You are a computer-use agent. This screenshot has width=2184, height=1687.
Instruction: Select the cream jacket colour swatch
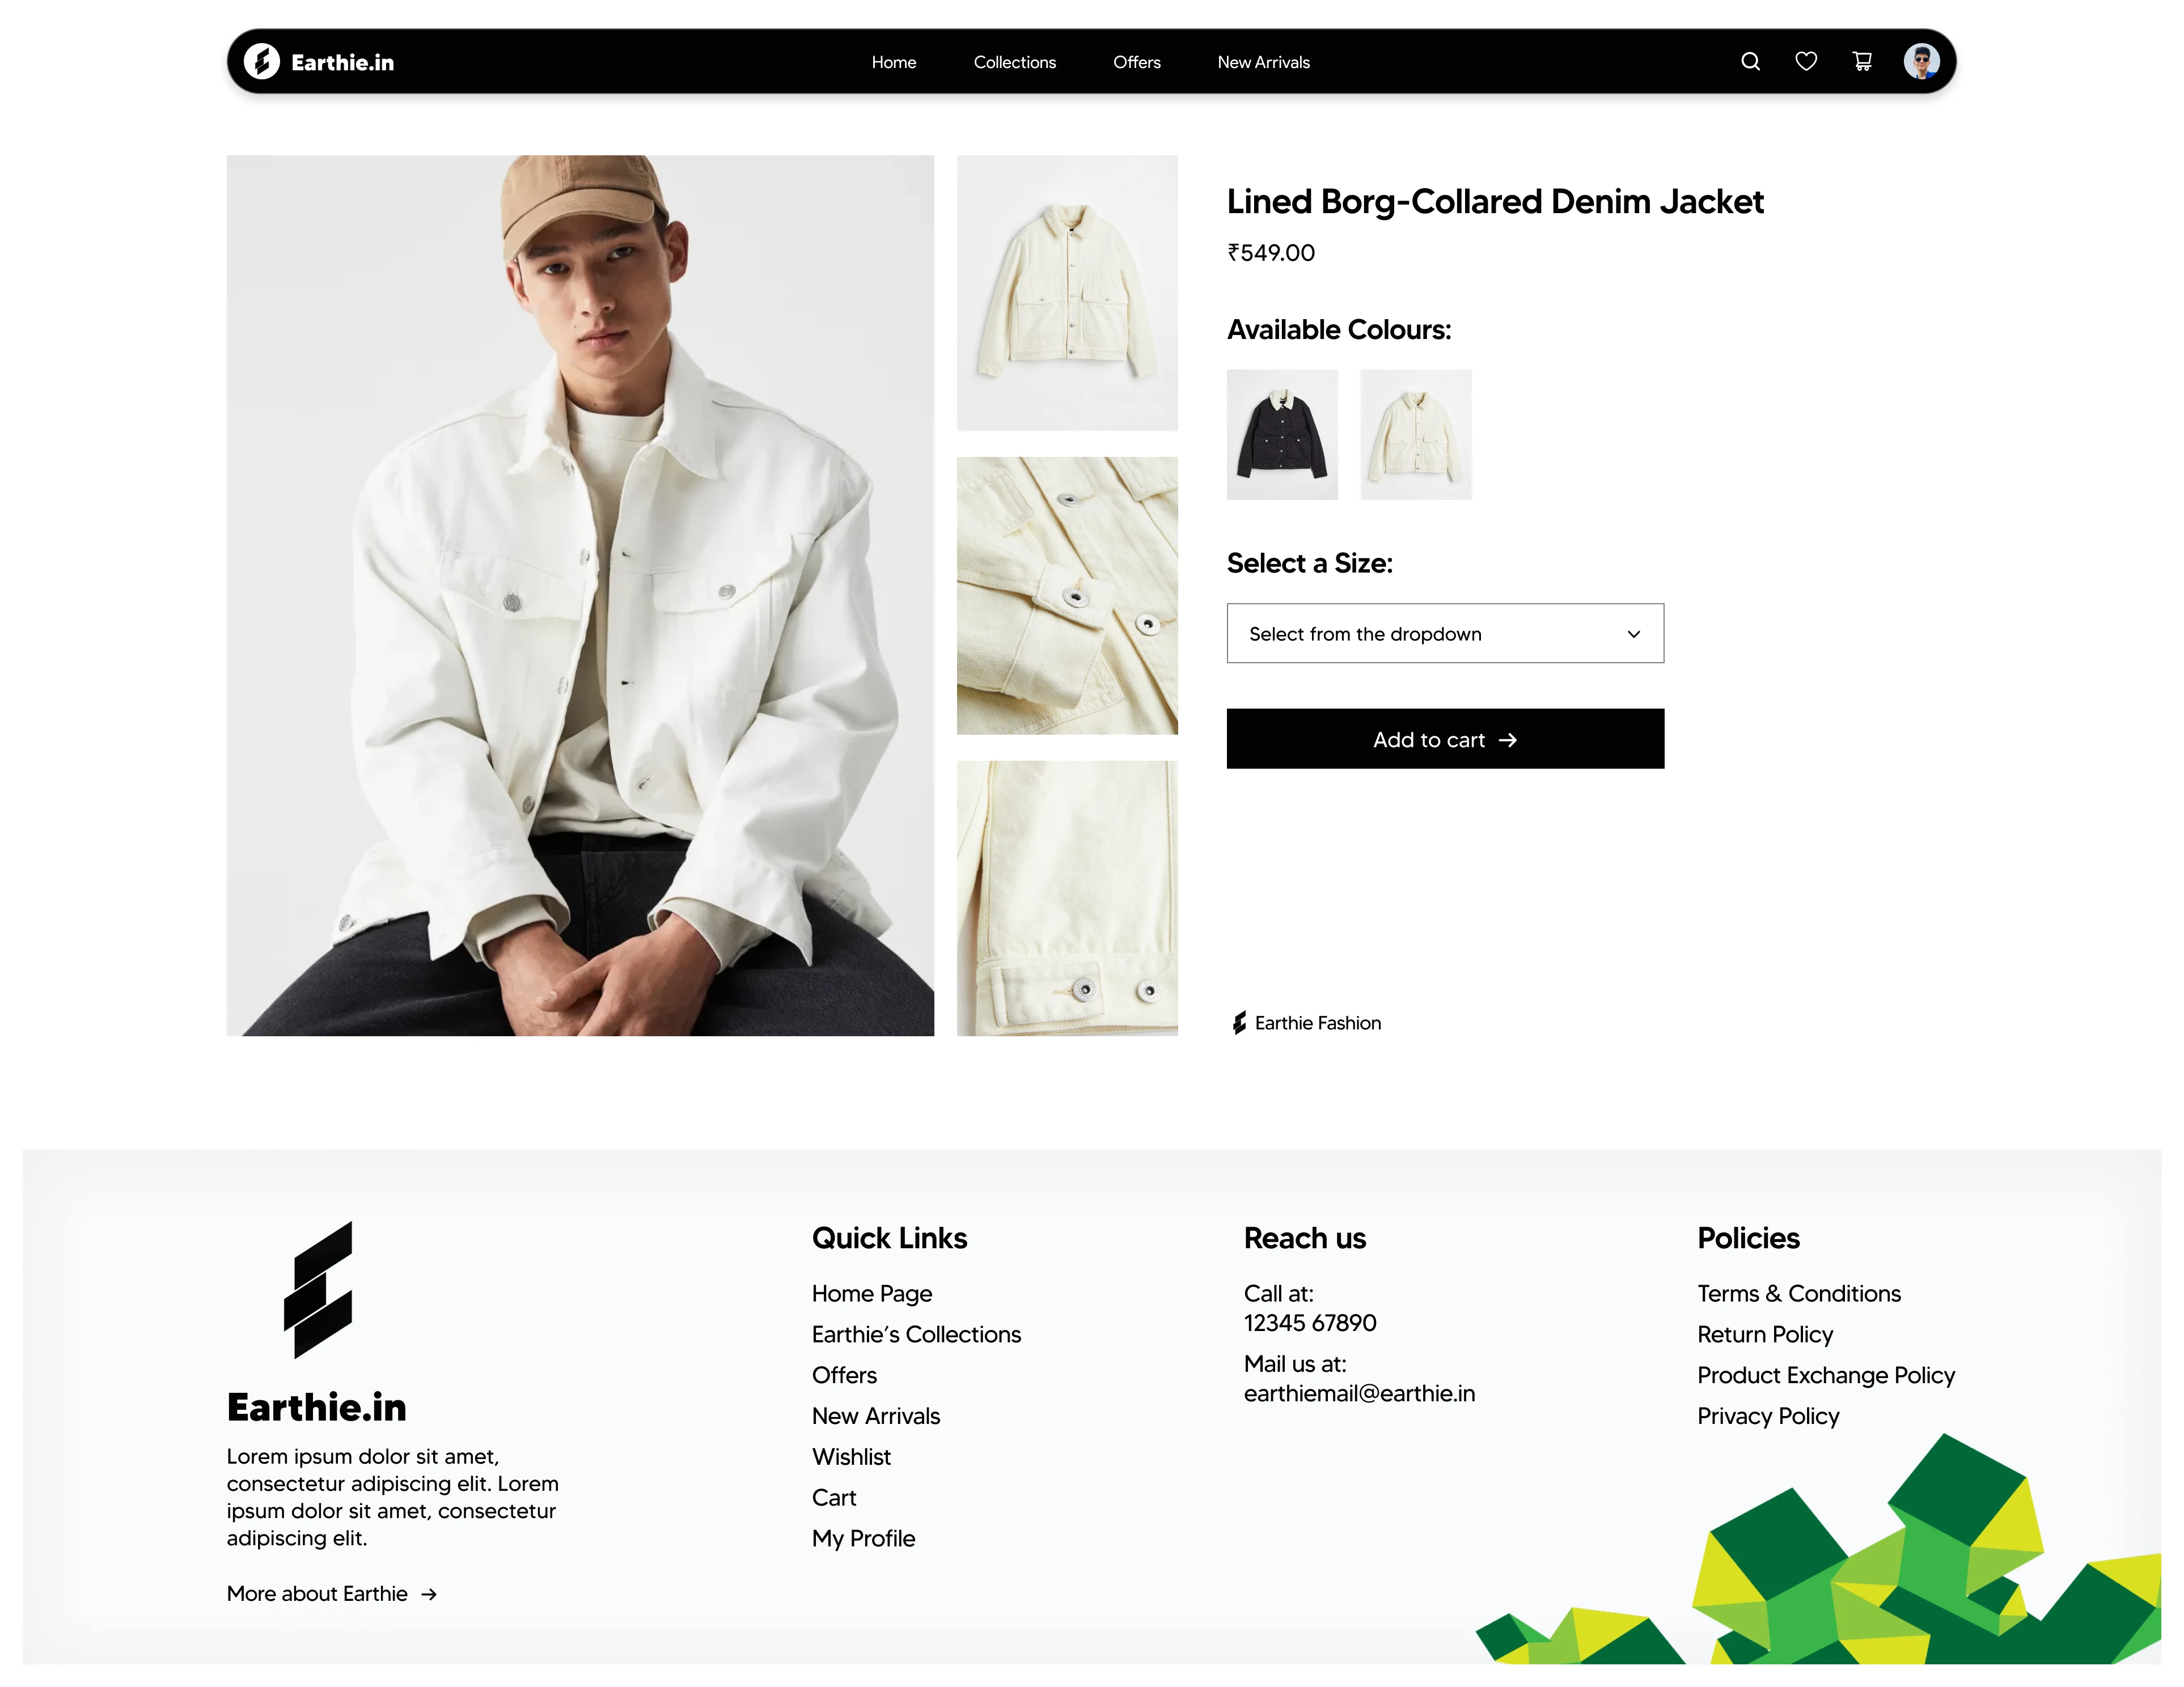click(x=1415, y=435)
